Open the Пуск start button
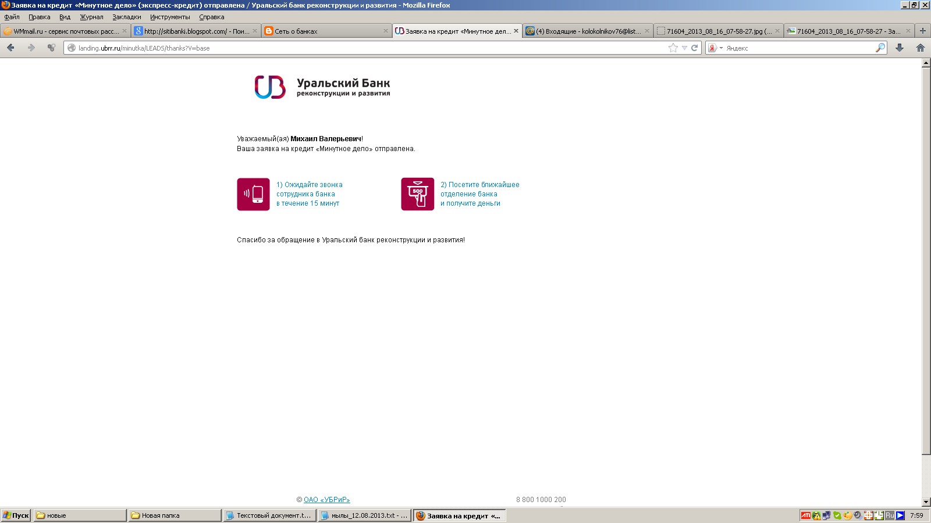Screen dimensions: 931x523 point(16,515)
